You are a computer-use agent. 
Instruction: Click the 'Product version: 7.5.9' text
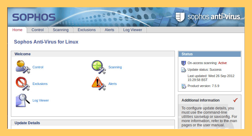point(203,86)
